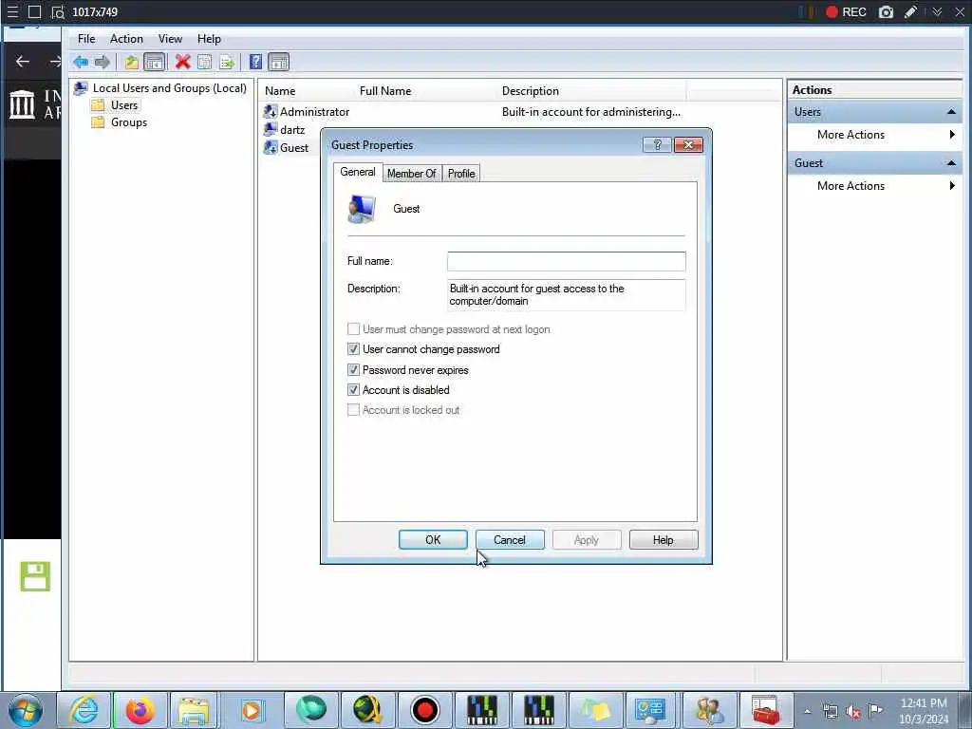The width and height of the screenshot is (972, 729).
Task: Click the Full name input field
Action: click(x=566, y=261)
